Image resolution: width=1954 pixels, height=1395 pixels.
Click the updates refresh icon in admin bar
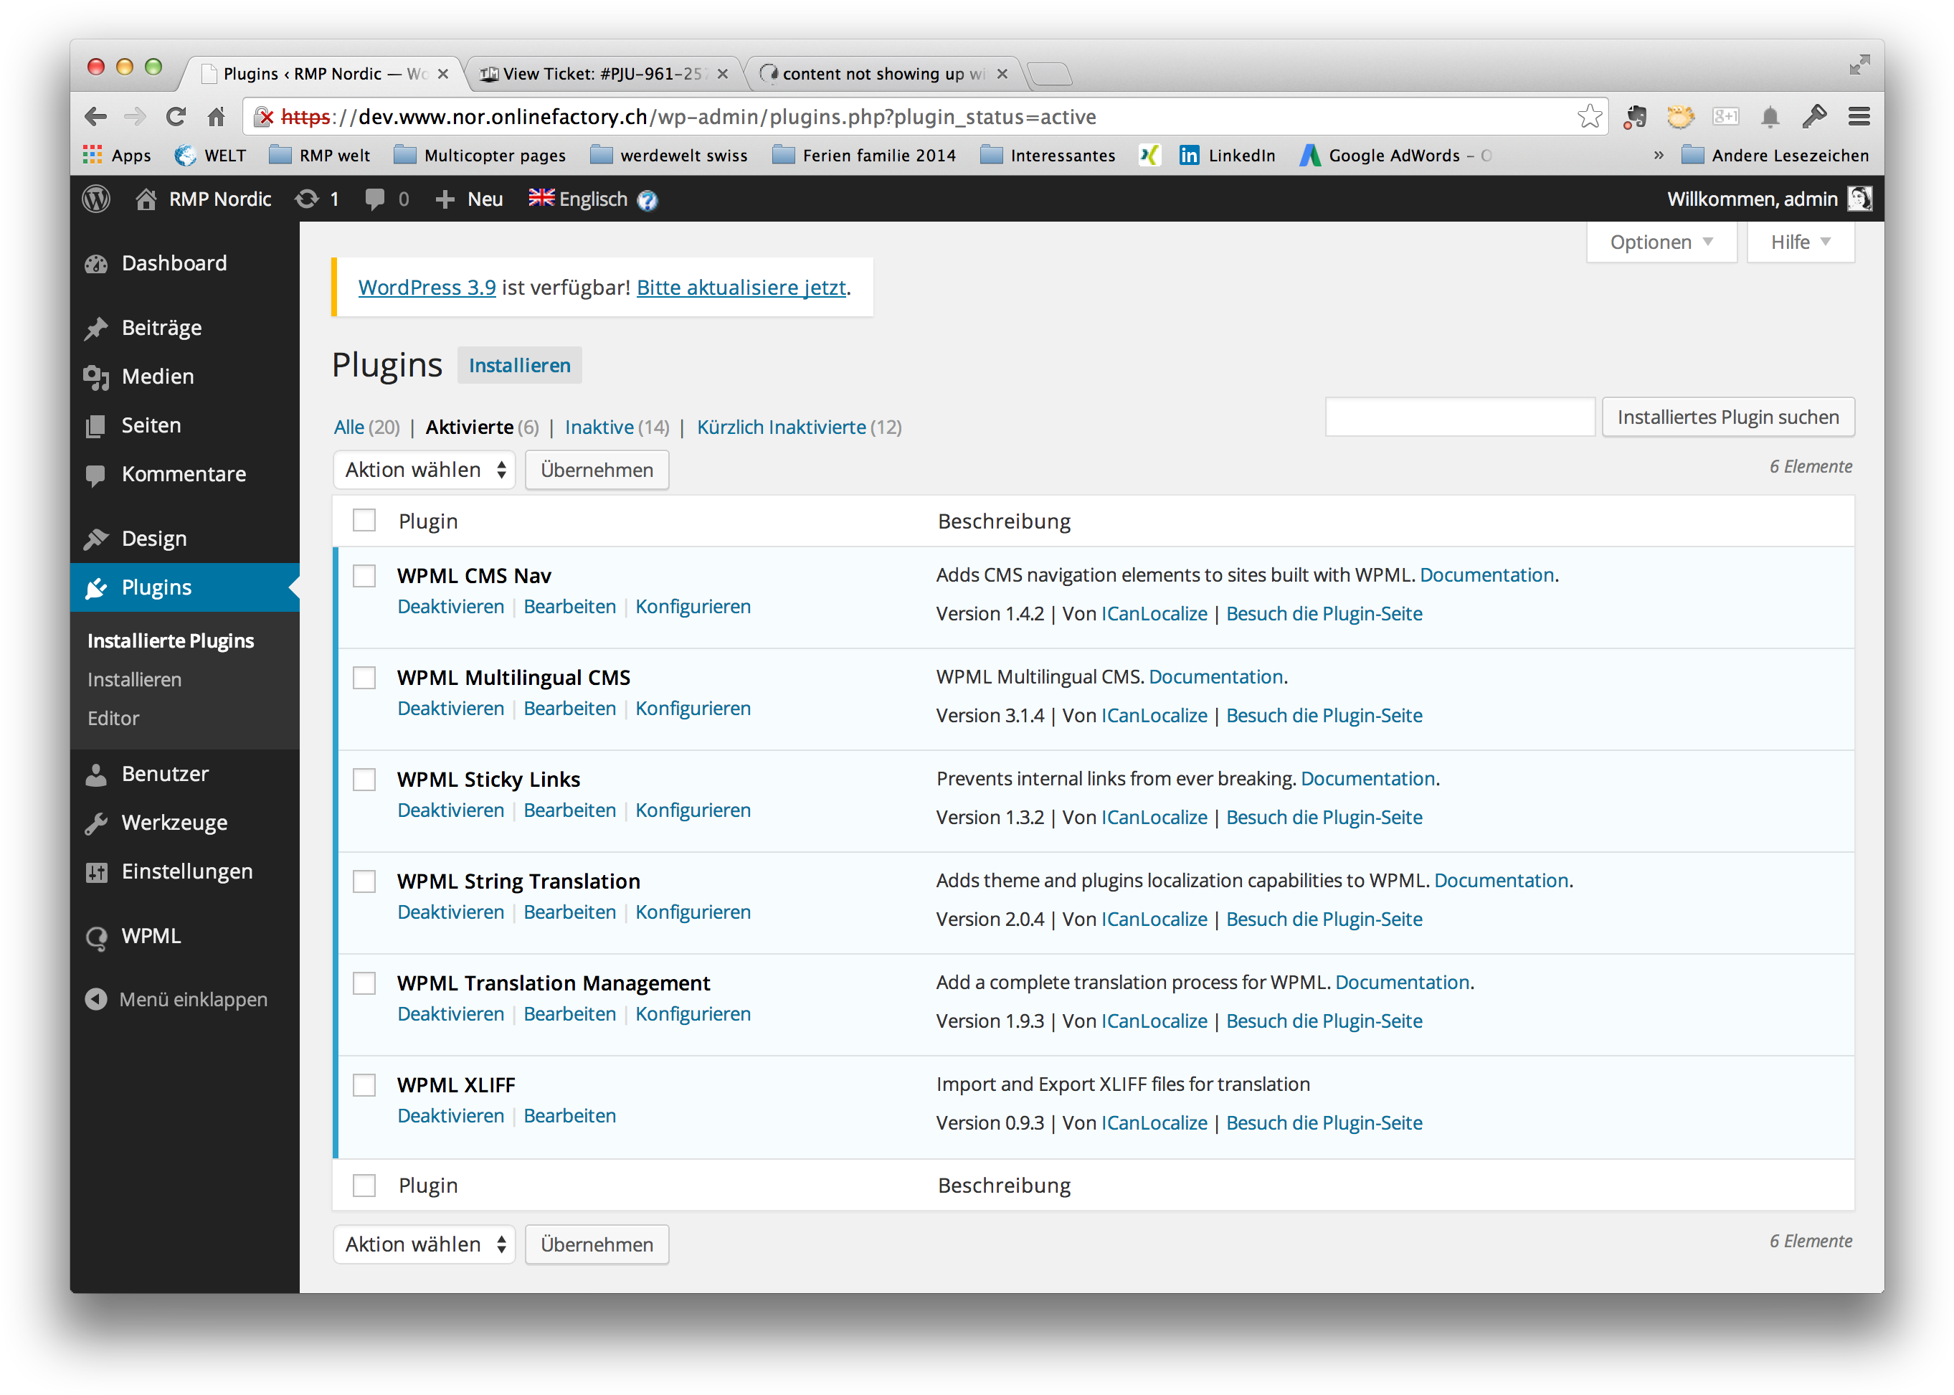tap(307, 199)
